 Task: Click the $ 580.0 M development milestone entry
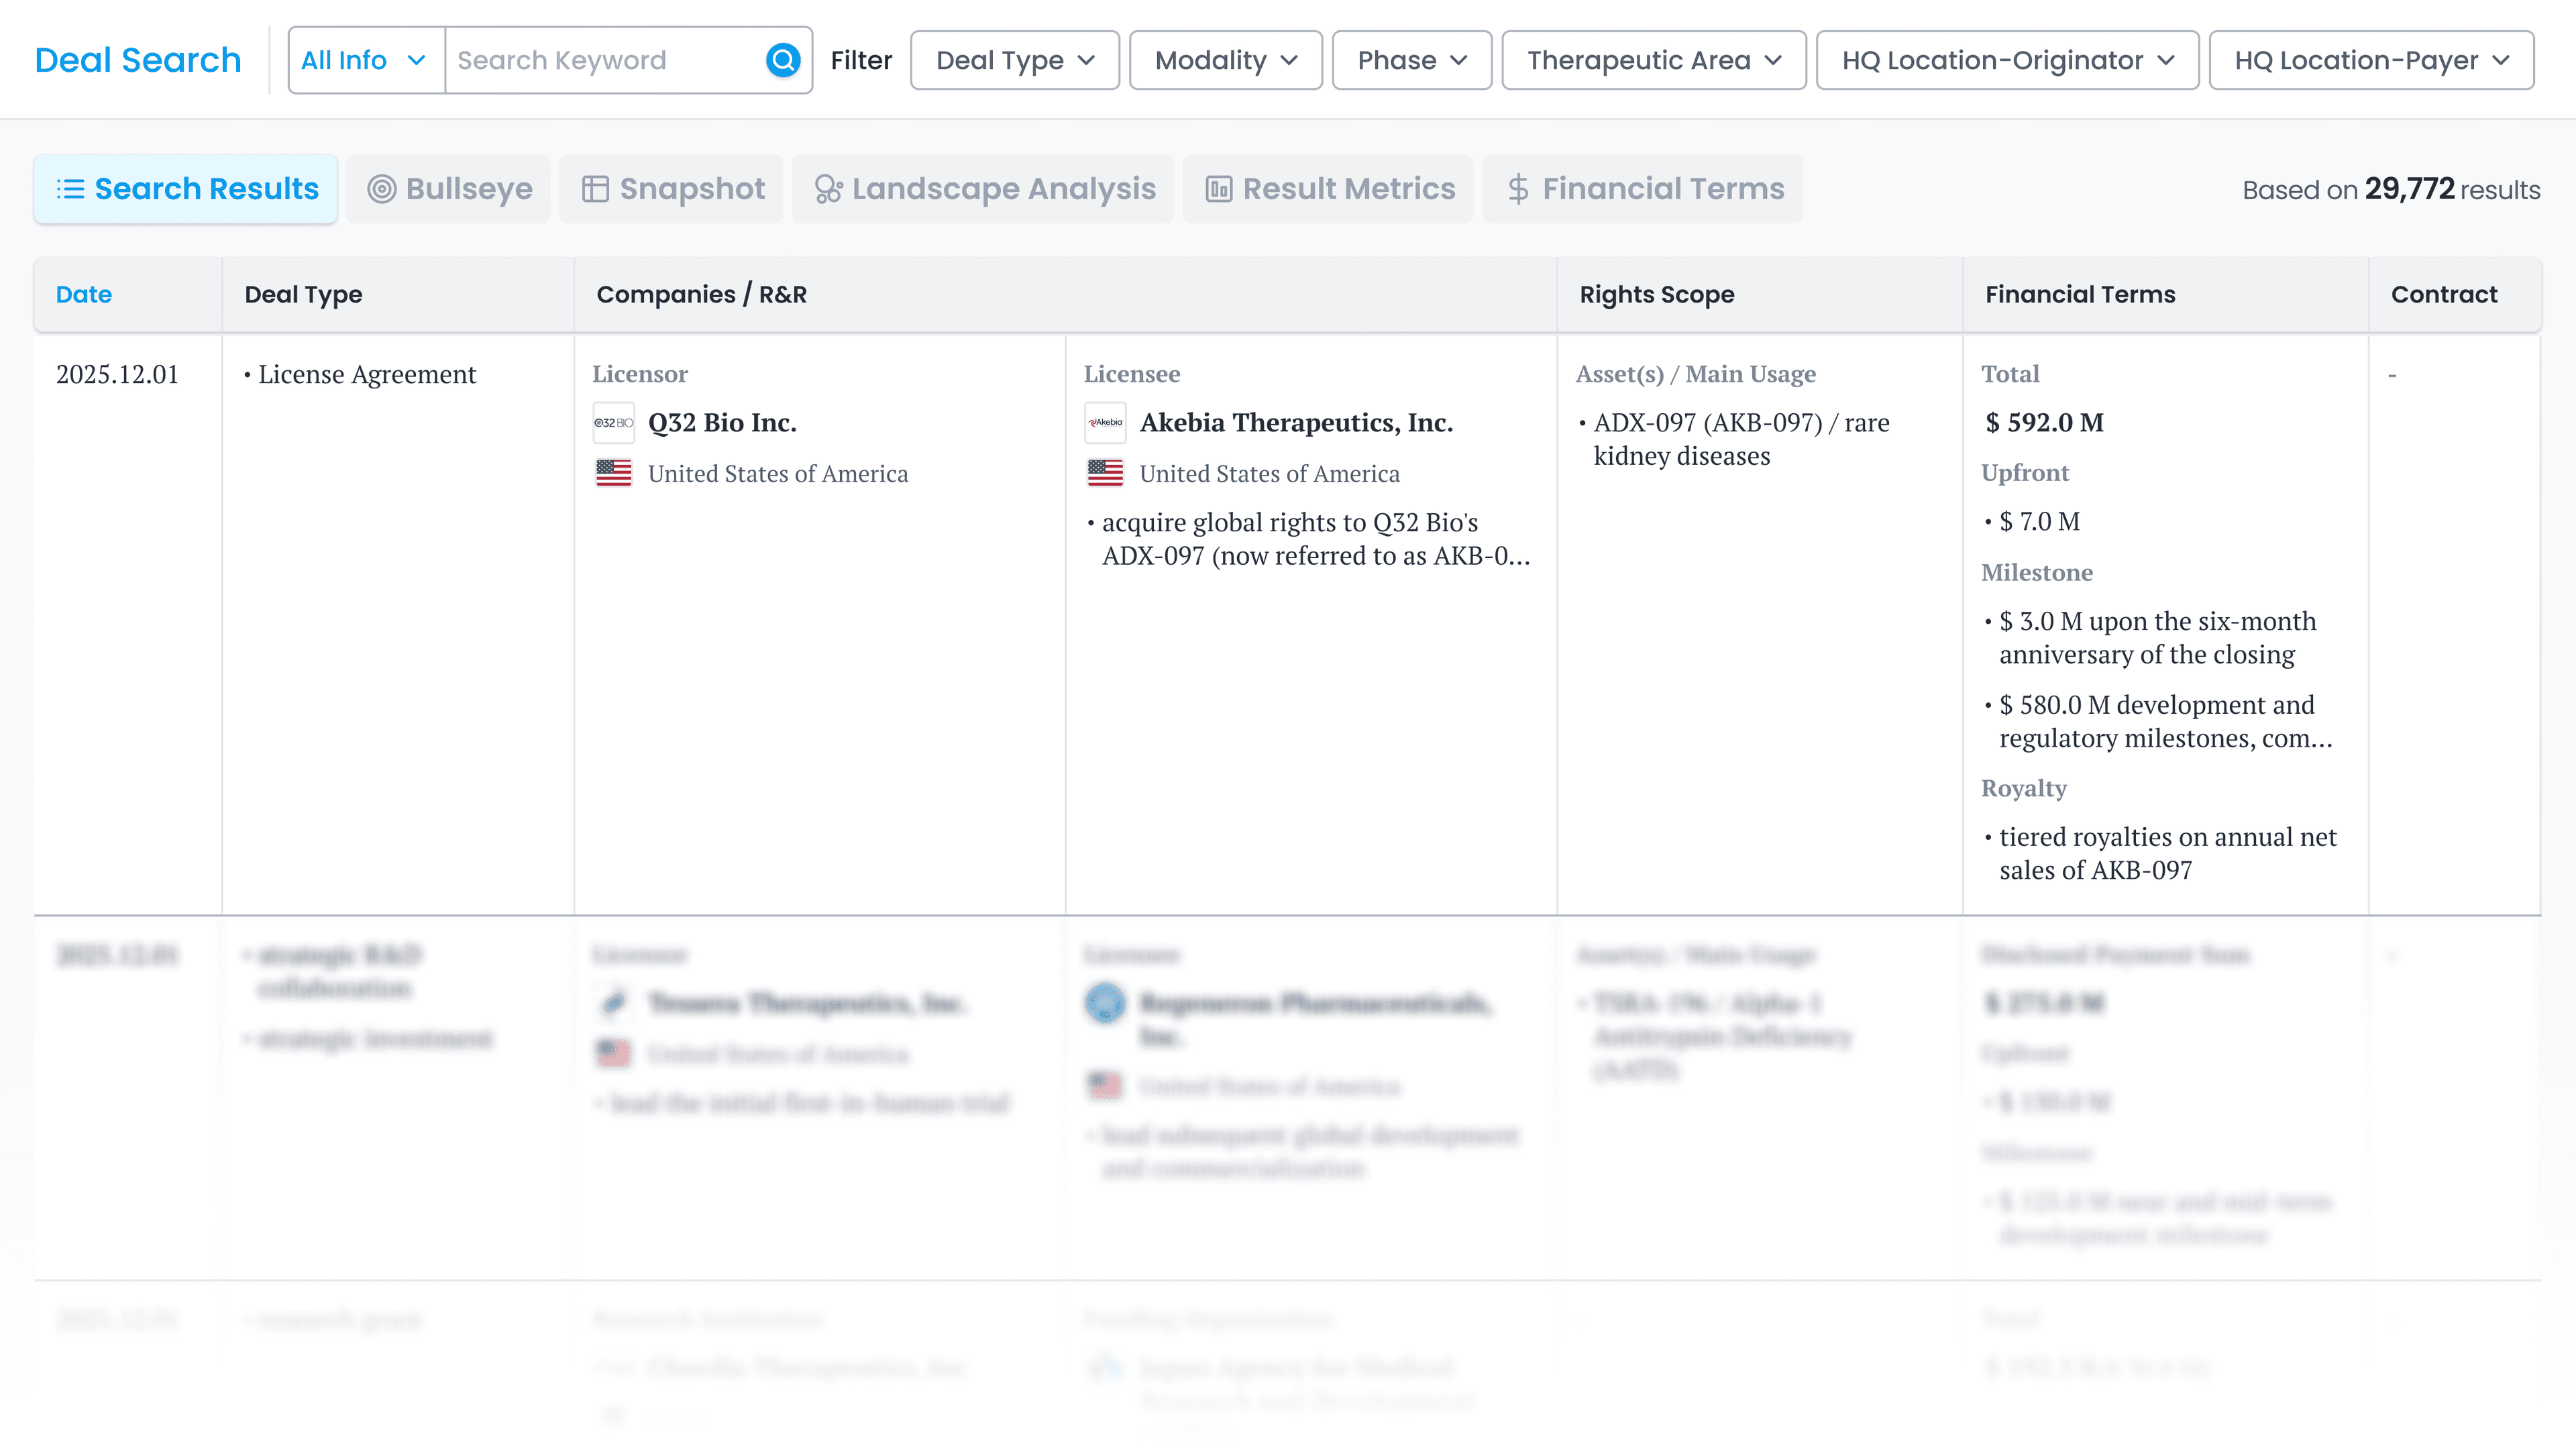(x=2165, y=721)
